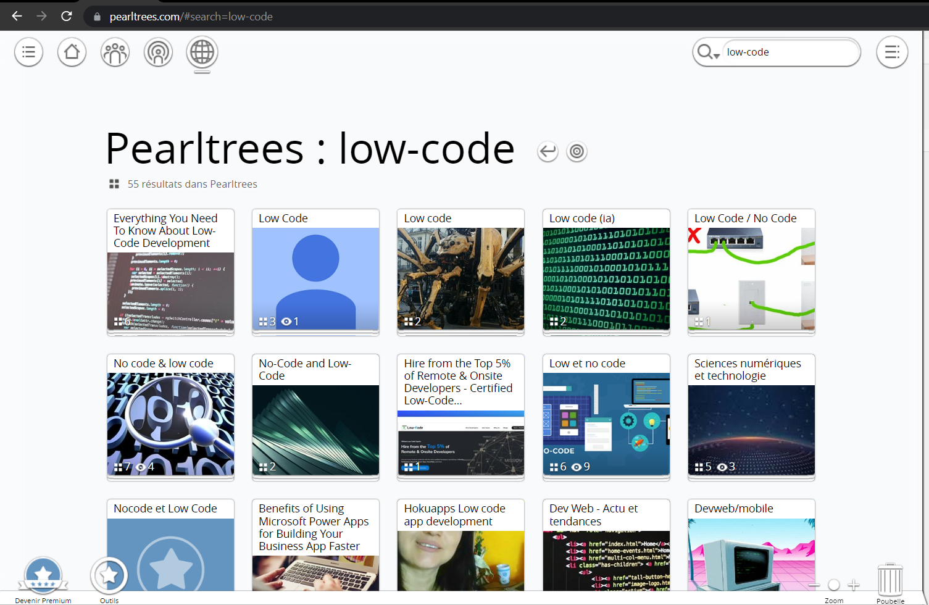Click the 'Pearltrees : low-code' heading
Screen dimensions: 929x605
pyautogui.click(x=310, y=149)
